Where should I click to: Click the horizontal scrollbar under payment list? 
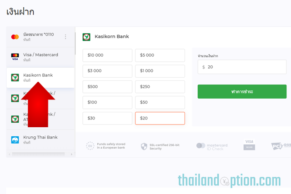click(38, 154)
